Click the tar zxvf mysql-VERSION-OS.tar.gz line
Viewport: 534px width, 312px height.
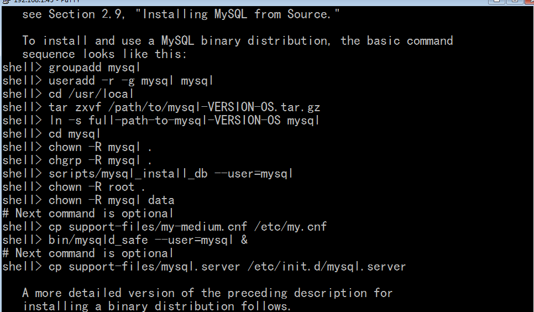161,107
